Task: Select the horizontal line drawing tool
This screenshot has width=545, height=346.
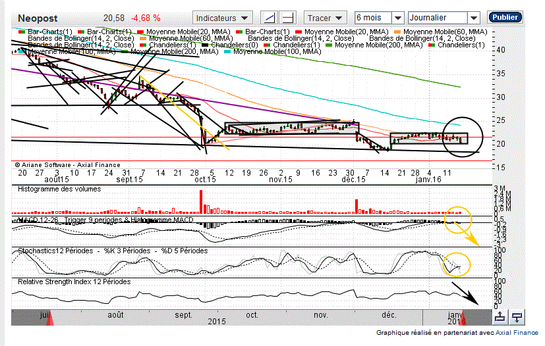Action: 287,18
